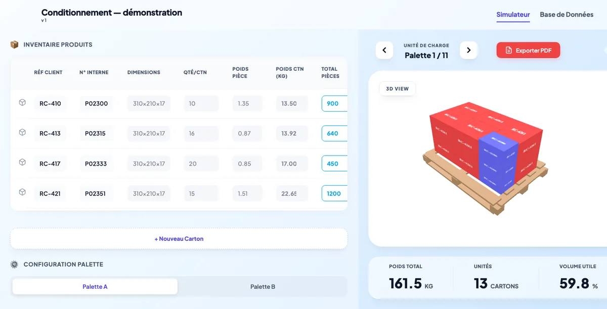Viewport: 607px width, 309px height.
Task: Click the P02300 internal number field
Action: point(96,104)
